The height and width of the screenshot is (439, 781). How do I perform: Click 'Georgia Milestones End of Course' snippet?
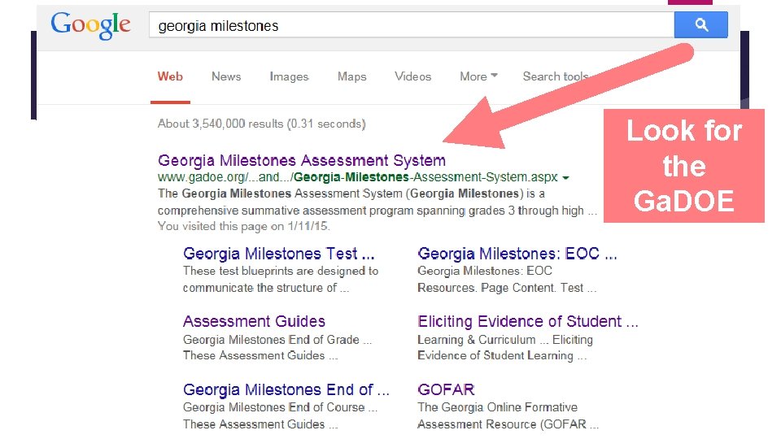pyautogui.click(x=280, y=407)
